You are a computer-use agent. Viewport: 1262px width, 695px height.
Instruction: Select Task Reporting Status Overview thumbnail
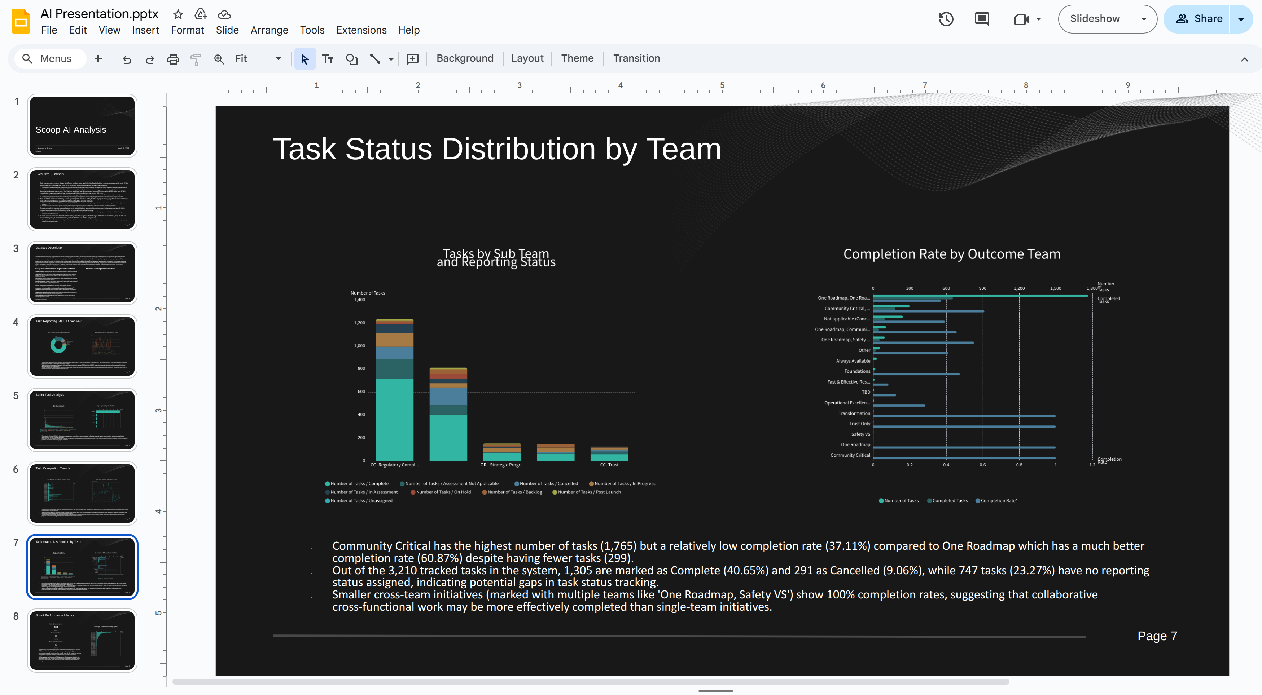pyautogui.click(x=82, y=346)
